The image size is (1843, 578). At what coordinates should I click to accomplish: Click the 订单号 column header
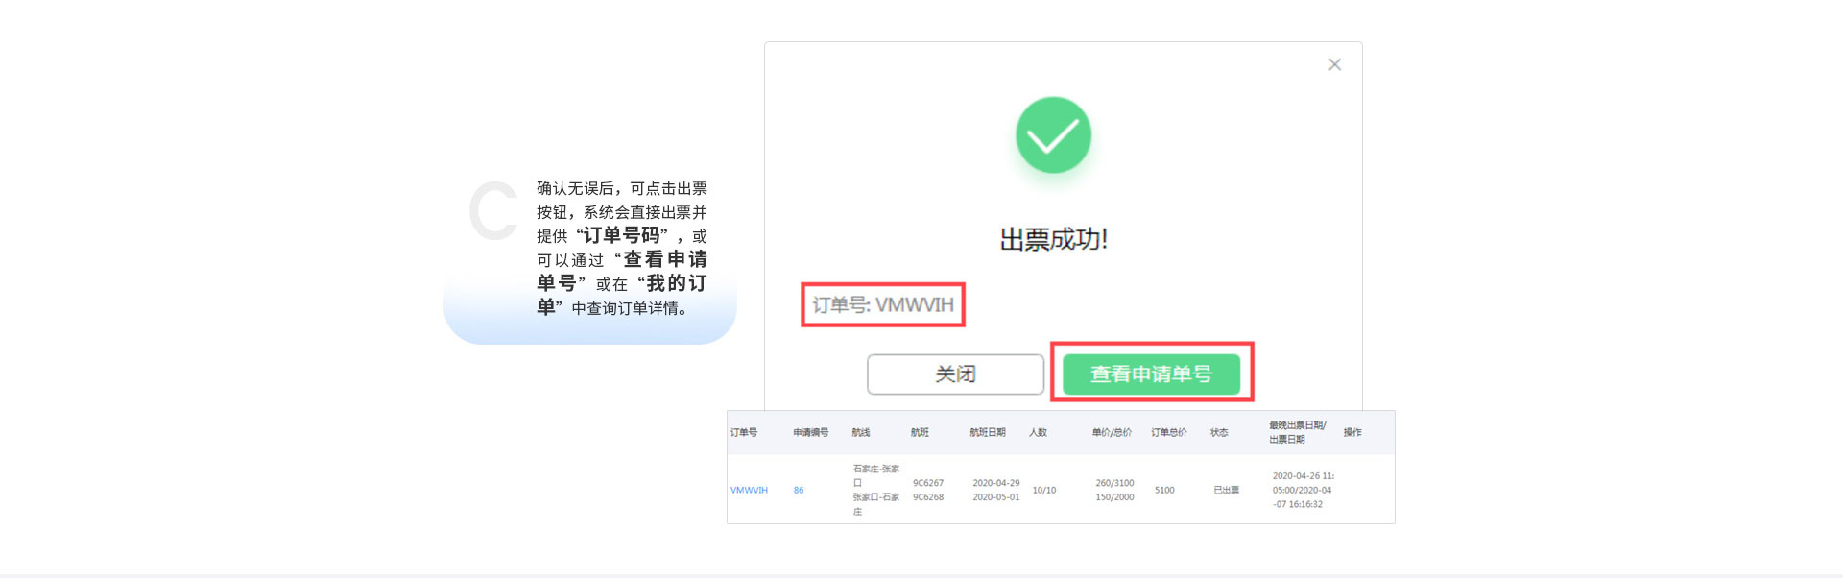744,433
